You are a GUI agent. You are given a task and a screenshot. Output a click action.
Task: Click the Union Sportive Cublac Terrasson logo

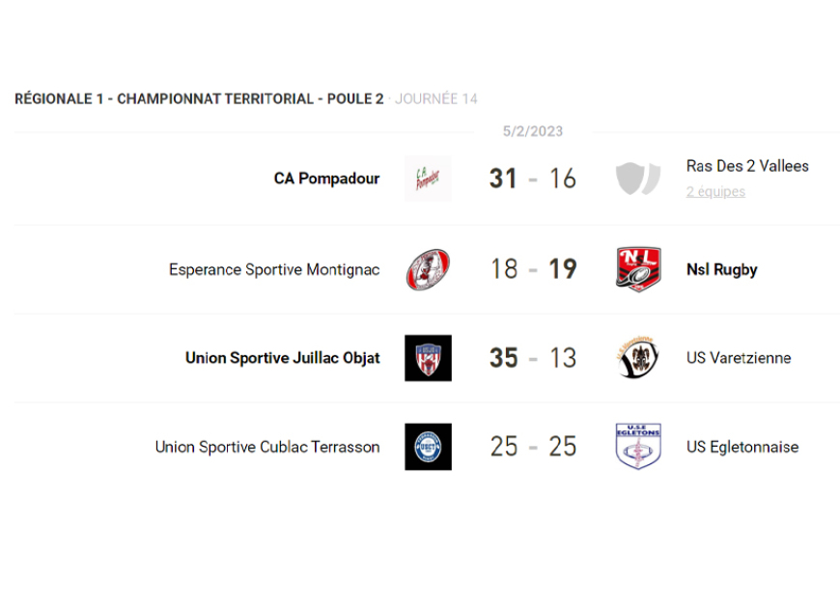[428, 447]
